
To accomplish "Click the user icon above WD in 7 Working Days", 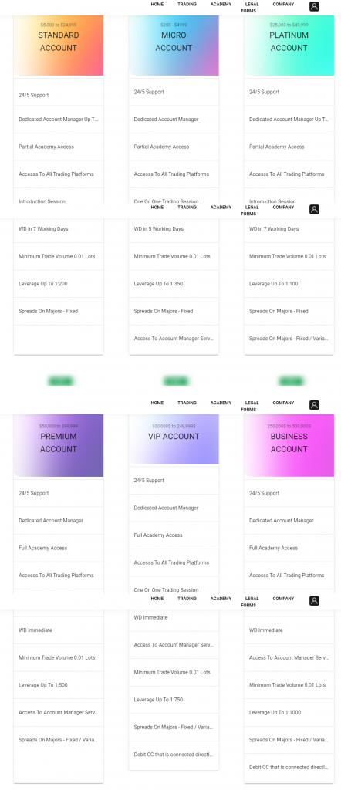I will 314,210.
